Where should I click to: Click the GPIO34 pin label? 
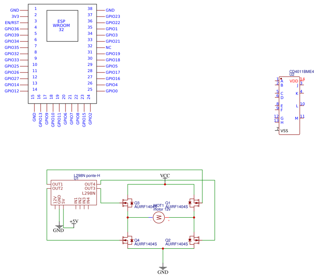pyautogui.click(x=12, y=41)
